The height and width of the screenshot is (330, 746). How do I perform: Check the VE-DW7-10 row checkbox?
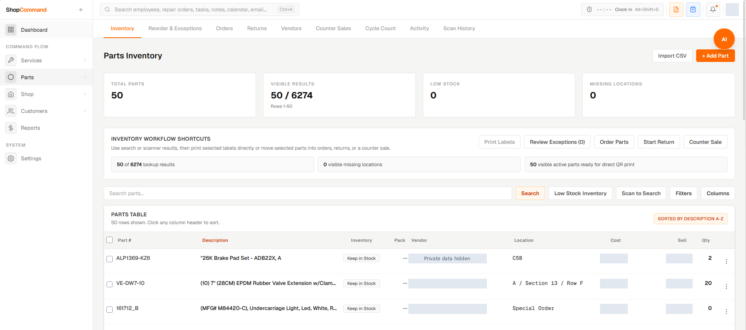(110, 284)
